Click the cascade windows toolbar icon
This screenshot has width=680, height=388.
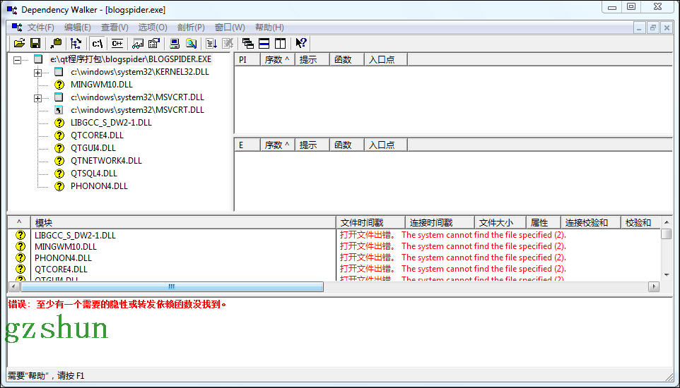247,44
